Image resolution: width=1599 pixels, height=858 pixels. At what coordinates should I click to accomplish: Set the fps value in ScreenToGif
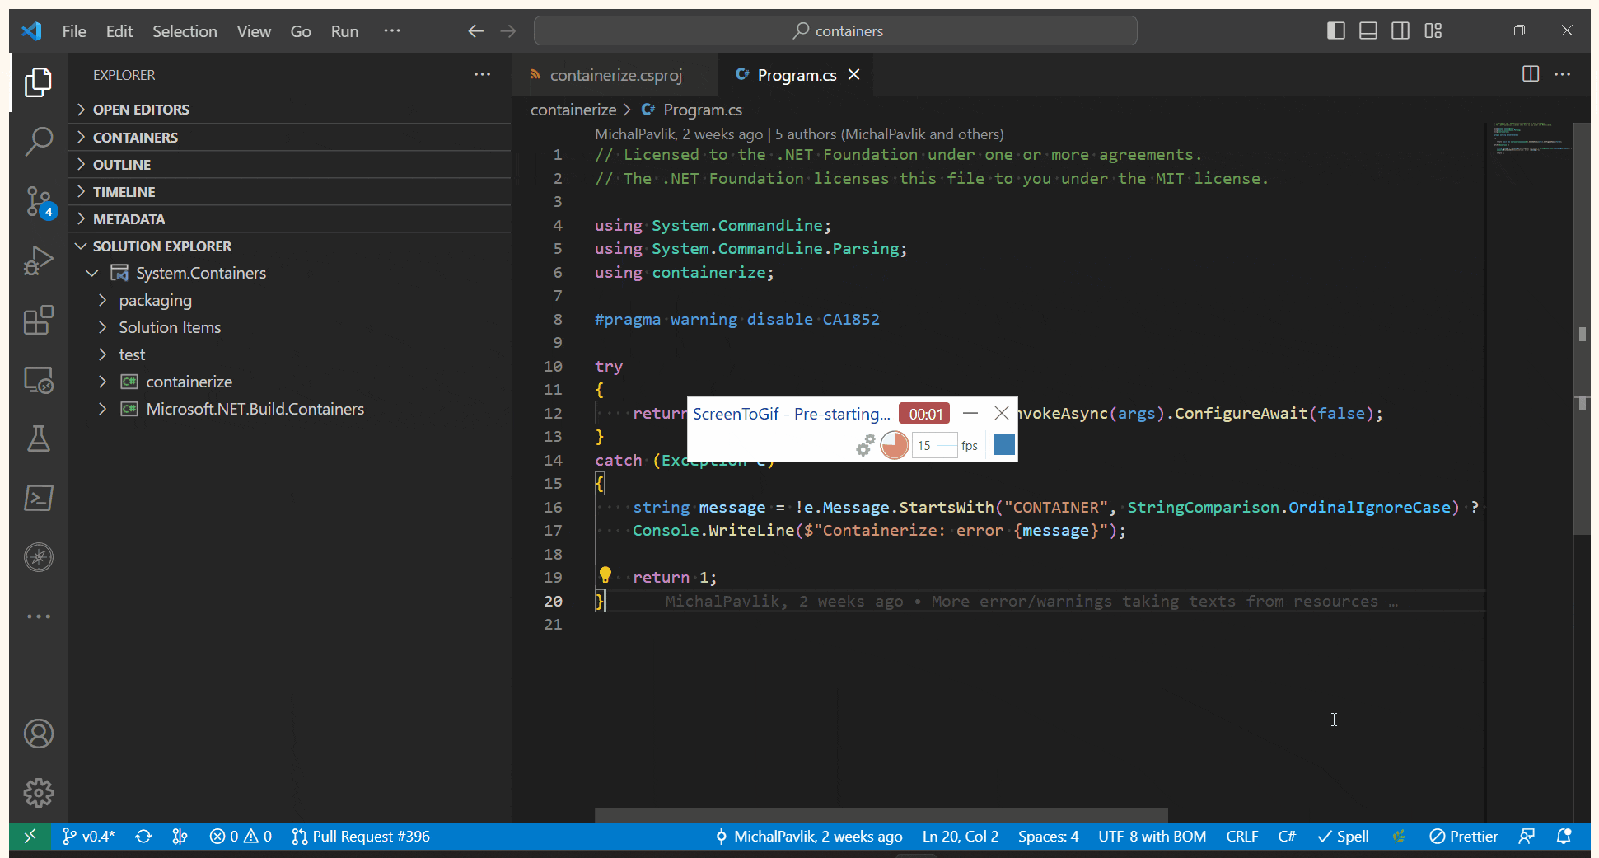(x=934, y=445)
